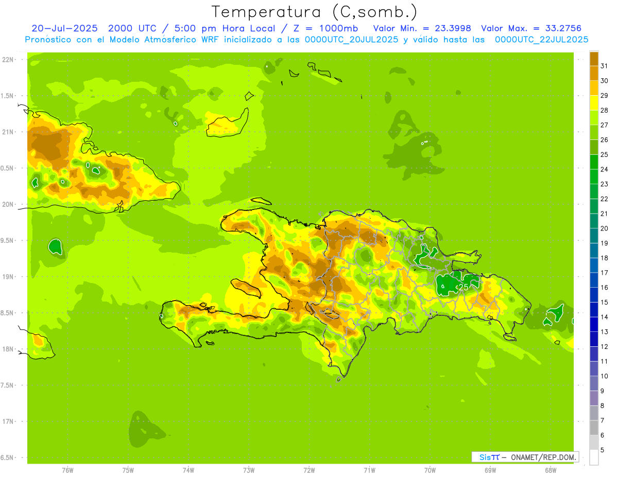The image size is (618, 477).
Task: Click the '17N' latitude axis label
Action: click(x=8, y=421)
